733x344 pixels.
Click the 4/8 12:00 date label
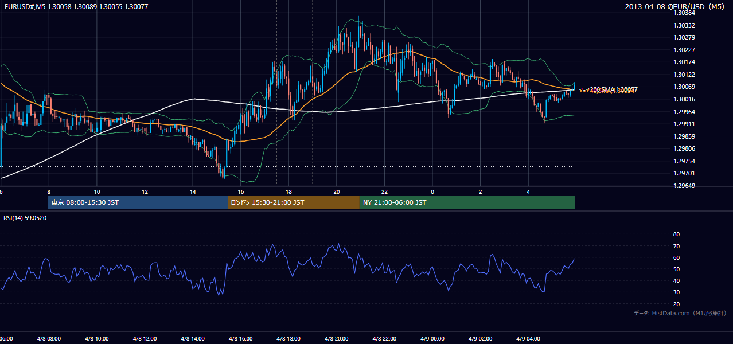pos(145,339)
